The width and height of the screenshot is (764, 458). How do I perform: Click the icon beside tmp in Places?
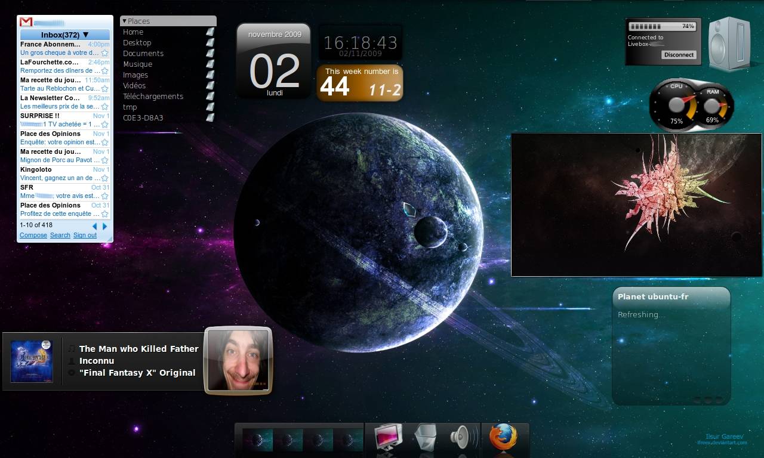click(x=210, y=107)
